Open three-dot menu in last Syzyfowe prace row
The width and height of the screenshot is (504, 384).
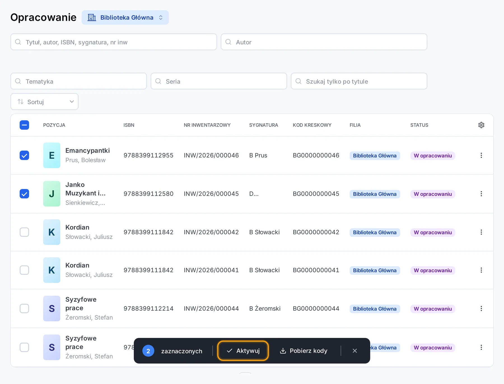(x=481, y=347)
